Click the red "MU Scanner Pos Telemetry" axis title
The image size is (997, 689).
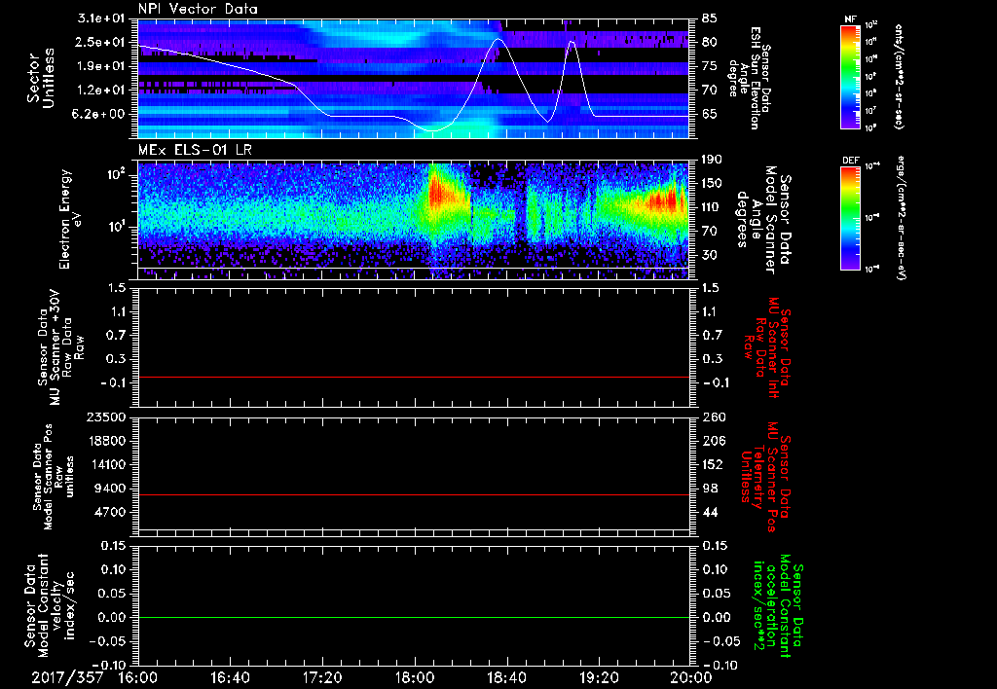[x=767, y=477]
